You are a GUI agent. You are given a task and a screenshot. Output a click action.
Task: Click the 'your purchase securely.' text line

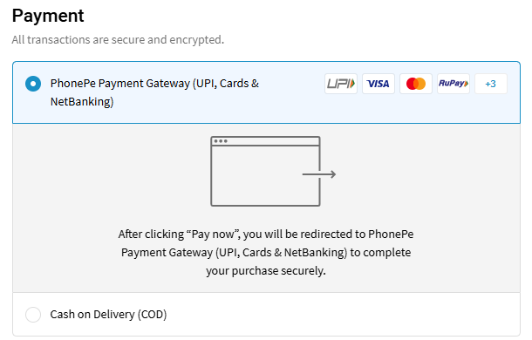pyautogui.click(x=266, y=271)
